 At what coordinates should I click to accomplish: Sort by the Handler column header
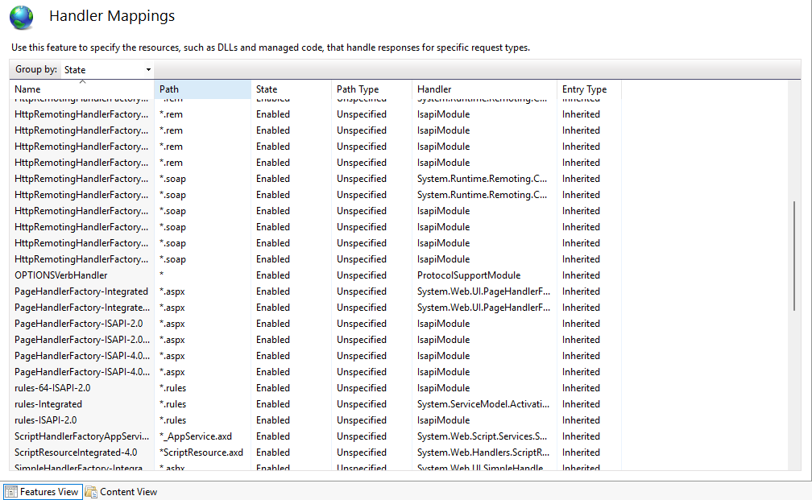pos(484,89)
